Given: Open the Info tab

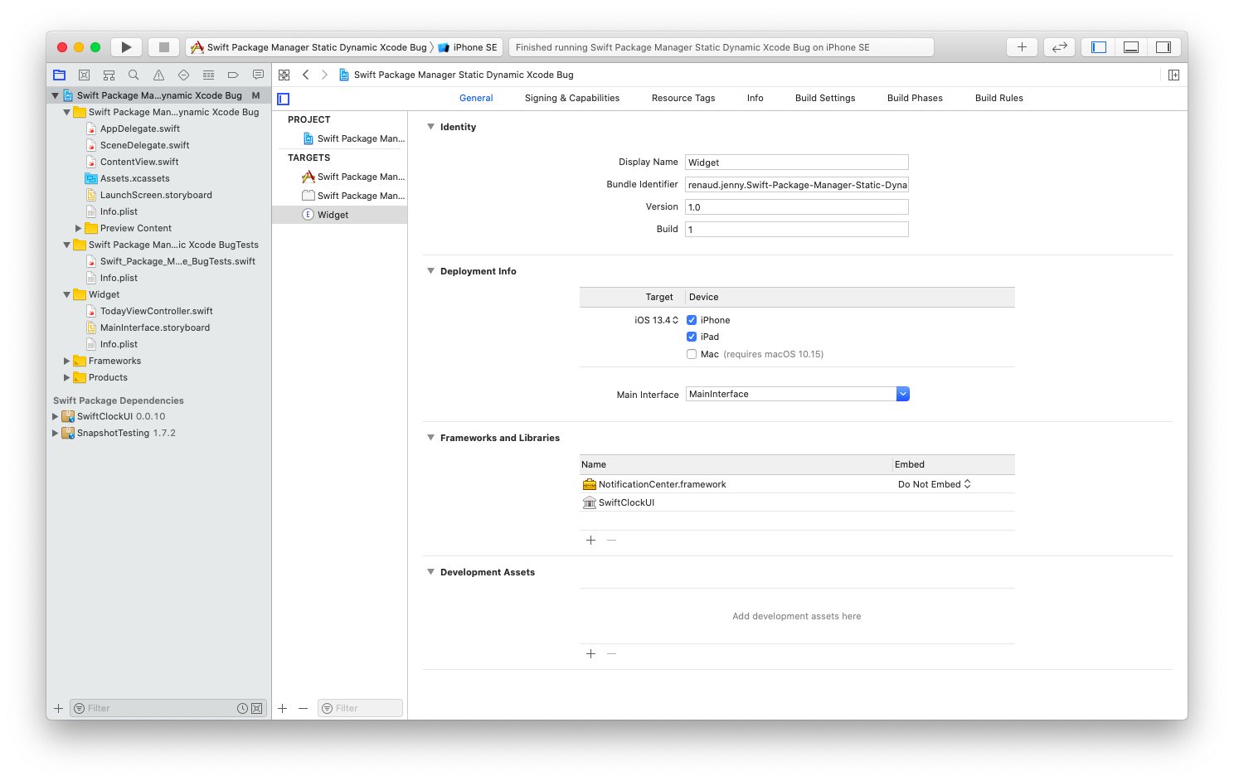Looking at the screenshot, I should [755, 98].
